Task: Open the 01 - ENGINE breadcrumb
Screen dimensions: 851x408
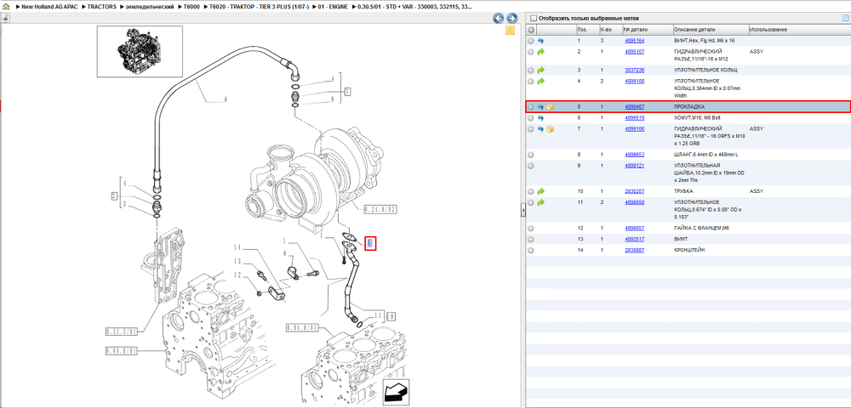Action: pyautogui.click(x=334, y=7)
